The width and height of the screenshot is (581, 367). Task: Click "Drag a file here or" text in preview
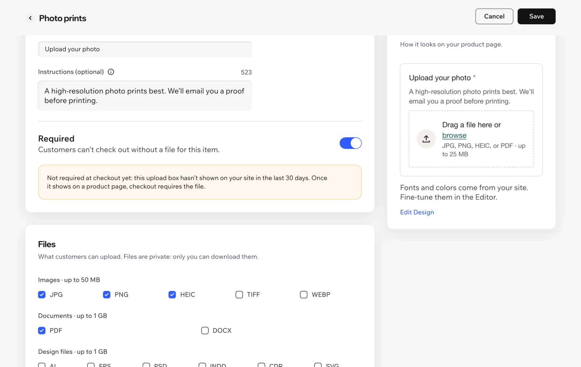coord(471,125)
